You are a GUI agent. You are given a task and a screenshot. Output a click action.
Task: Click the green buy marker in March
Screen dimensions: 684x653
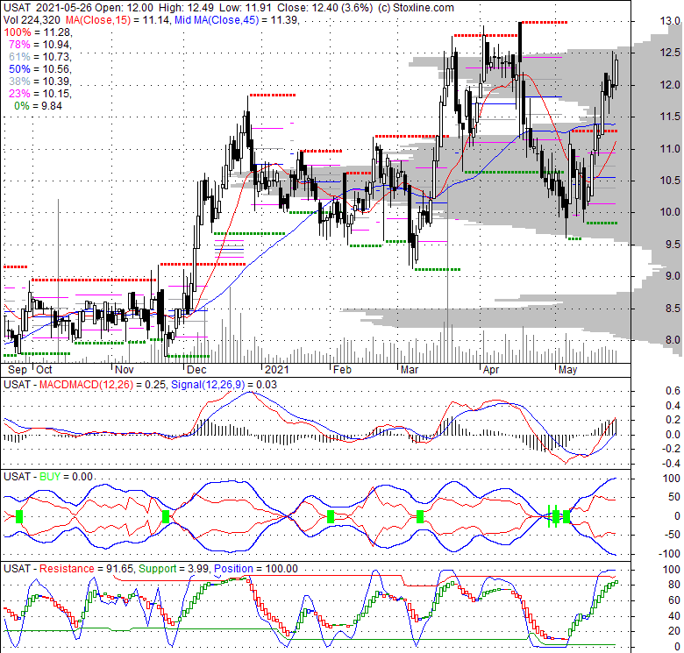(420, 516)
